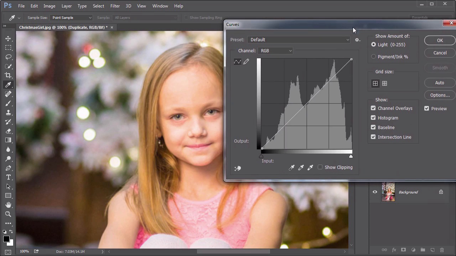Open the Channel RGB dropdown
The height and width of the screenshot is (256, 456).
click(276, 51)
